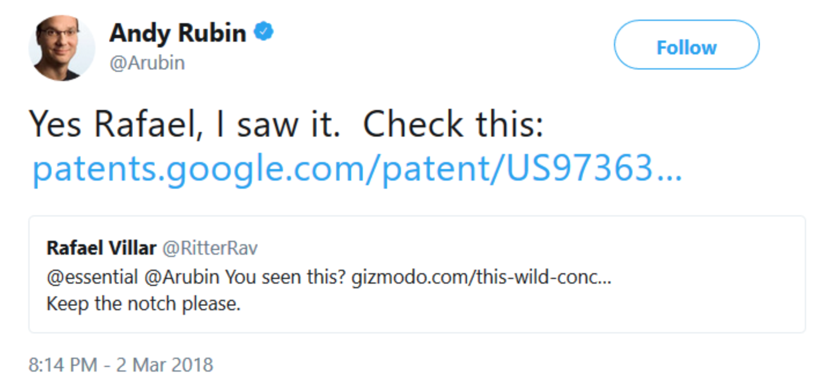Click the "Yes Rafael" words in the tweet

pyautogui.click(x=114, y=124)
